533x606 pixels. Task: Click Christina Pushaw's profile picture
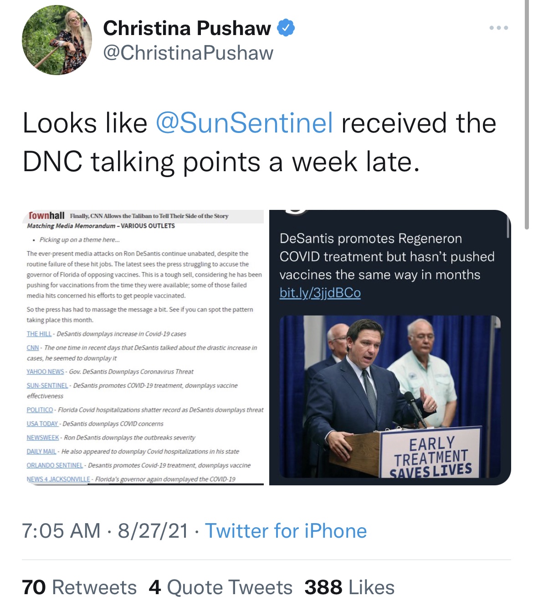coord(57,40)
